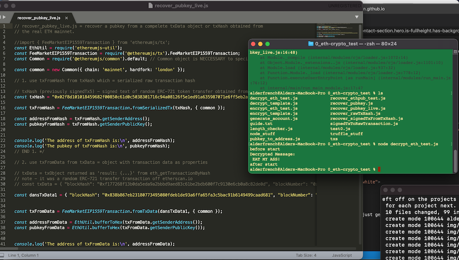
Task: Open the JavaScript syntax selector
Action: 342,256
